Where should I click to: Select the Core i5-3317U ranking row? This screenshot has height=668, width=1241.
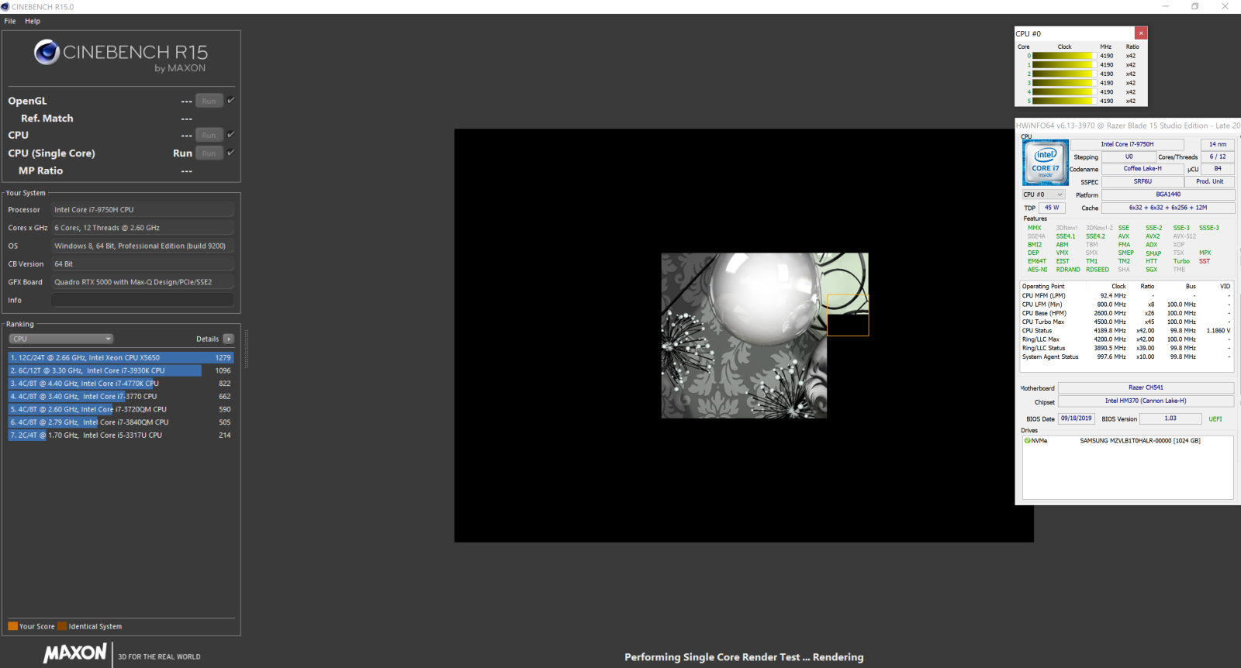click(121, 436)
